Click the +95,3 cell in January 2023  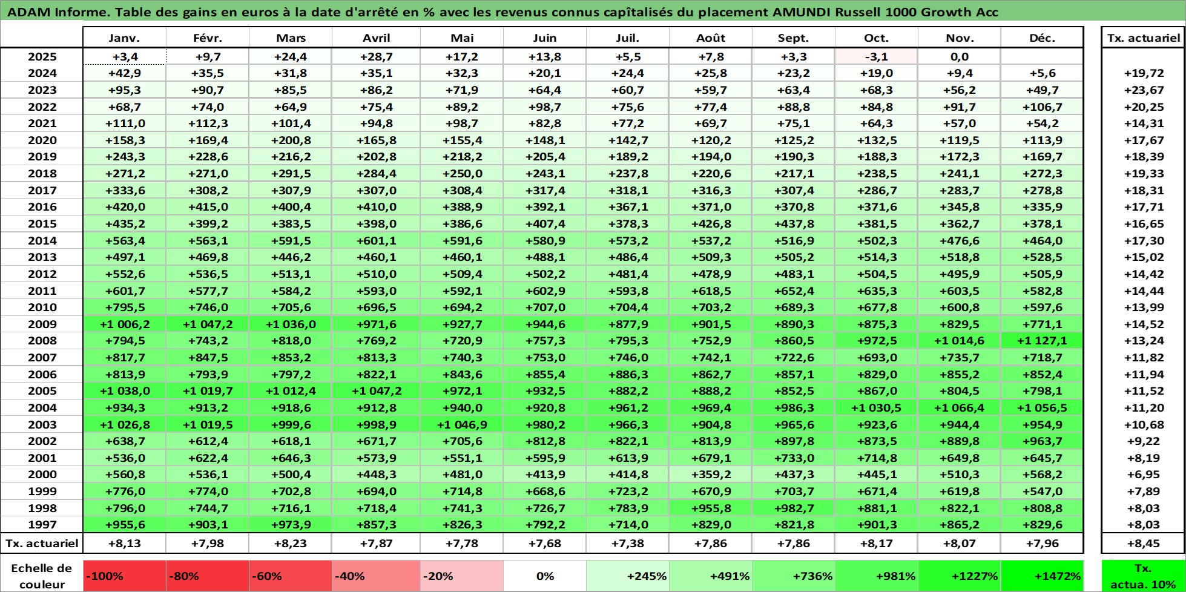point(124,90)
